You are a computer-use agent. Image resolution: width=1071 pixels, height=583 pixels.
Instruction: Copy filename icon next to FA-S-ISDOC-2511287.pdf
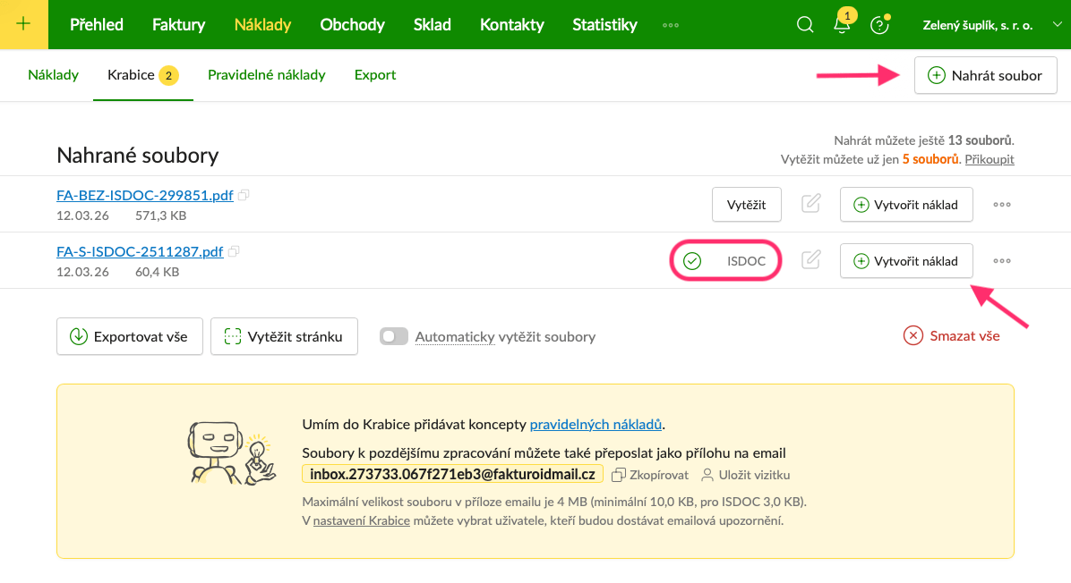click(x=234, y=252)
